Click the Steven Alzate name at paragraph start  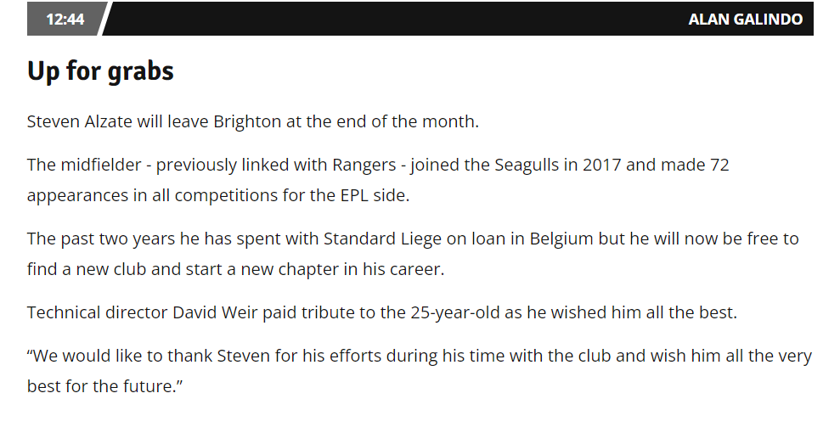click(x=80, y=121)
